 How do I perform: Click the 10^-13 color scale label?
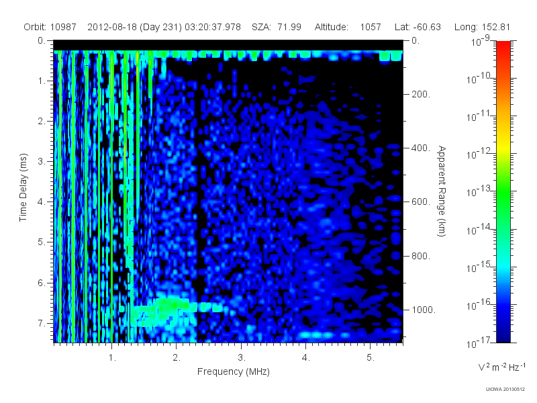coord(478,191)
